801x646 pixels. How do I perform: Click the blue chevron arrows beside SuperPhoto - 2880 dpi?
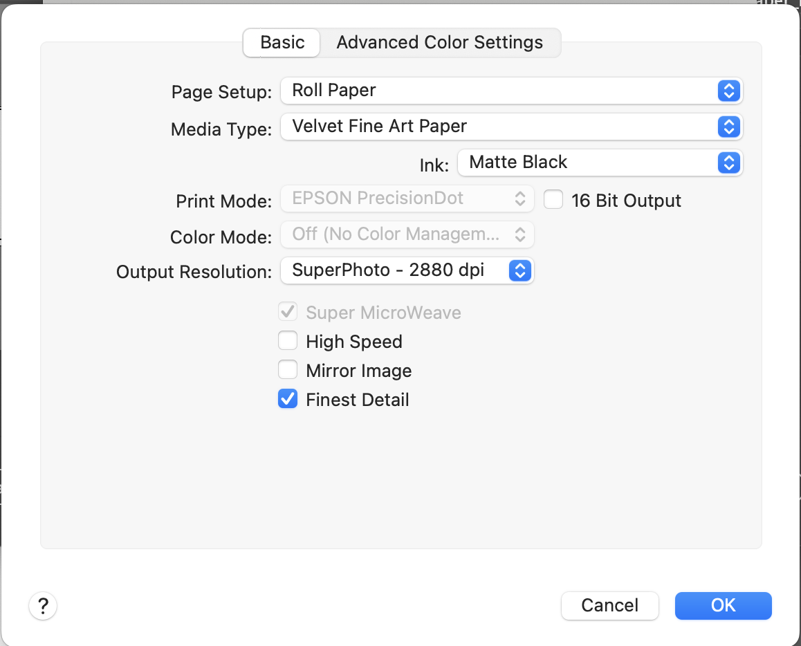pos(520,270)
